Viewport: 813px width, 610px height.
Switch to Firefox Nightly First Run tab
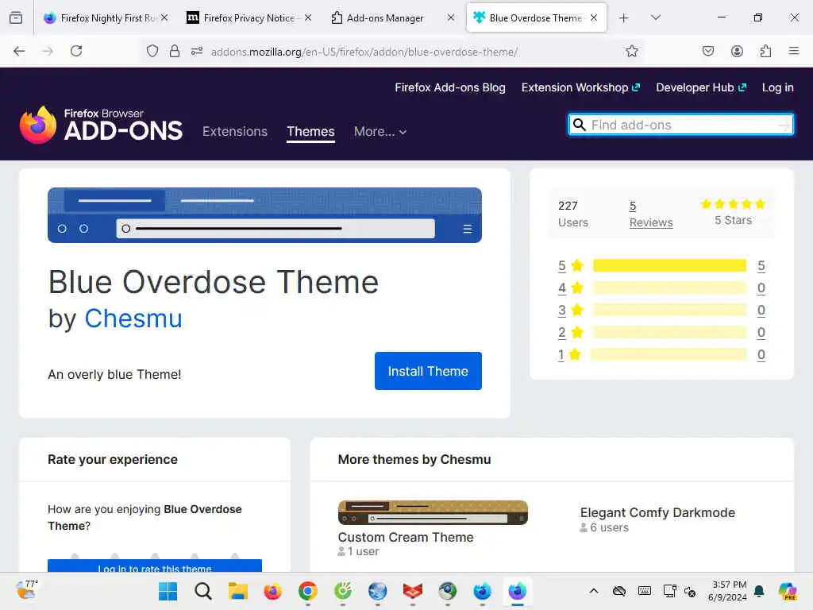point(106,18)
